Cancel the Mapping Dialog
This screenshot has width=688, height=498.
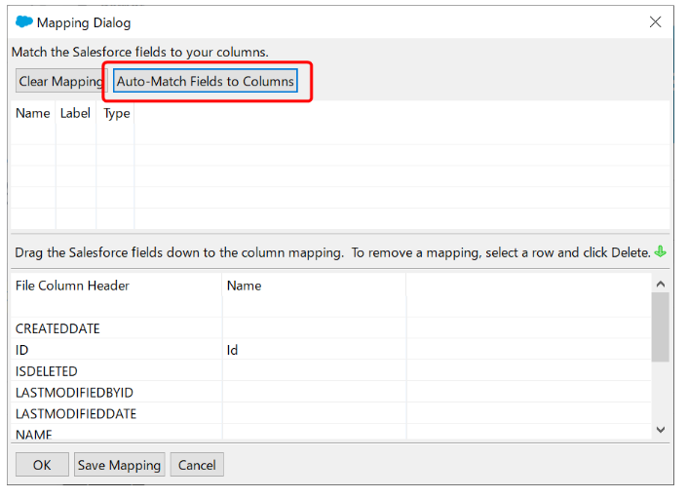[197, 464]
